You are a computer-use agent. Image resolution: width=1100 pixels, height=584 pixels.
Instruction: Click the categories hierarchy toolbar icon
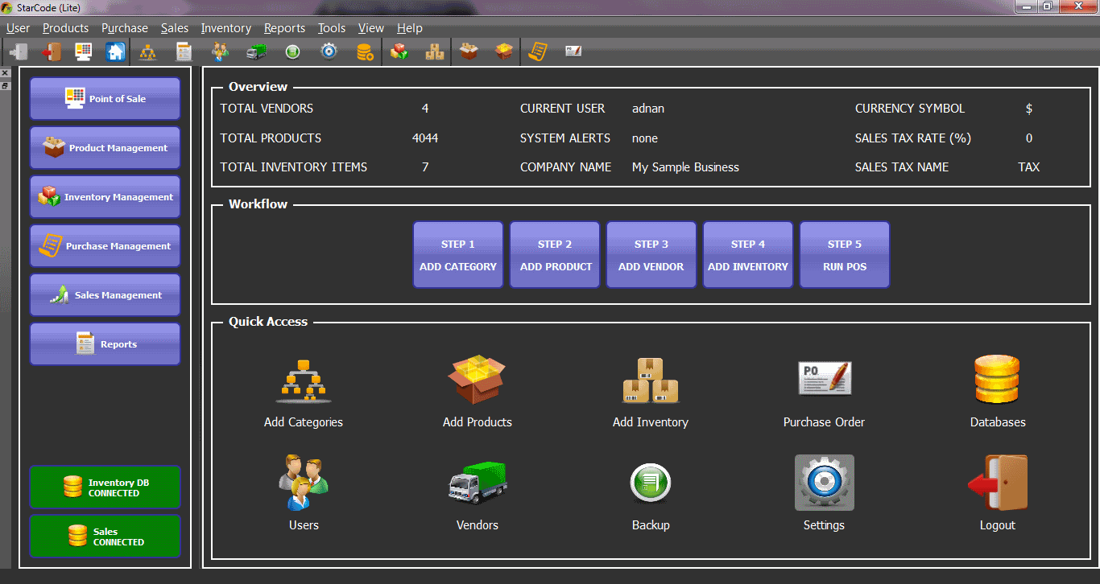tap(148, 52)
